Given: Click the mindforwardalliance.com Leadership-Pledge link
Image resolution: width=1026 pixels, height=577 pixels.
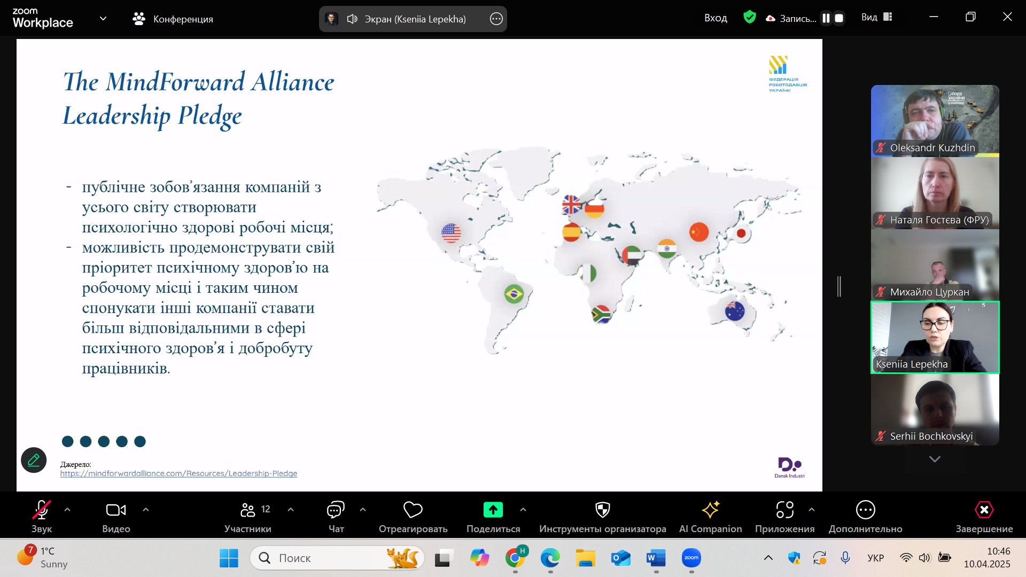Looking at the screenshot, I should pyautogui.click(x=178, y=473).
